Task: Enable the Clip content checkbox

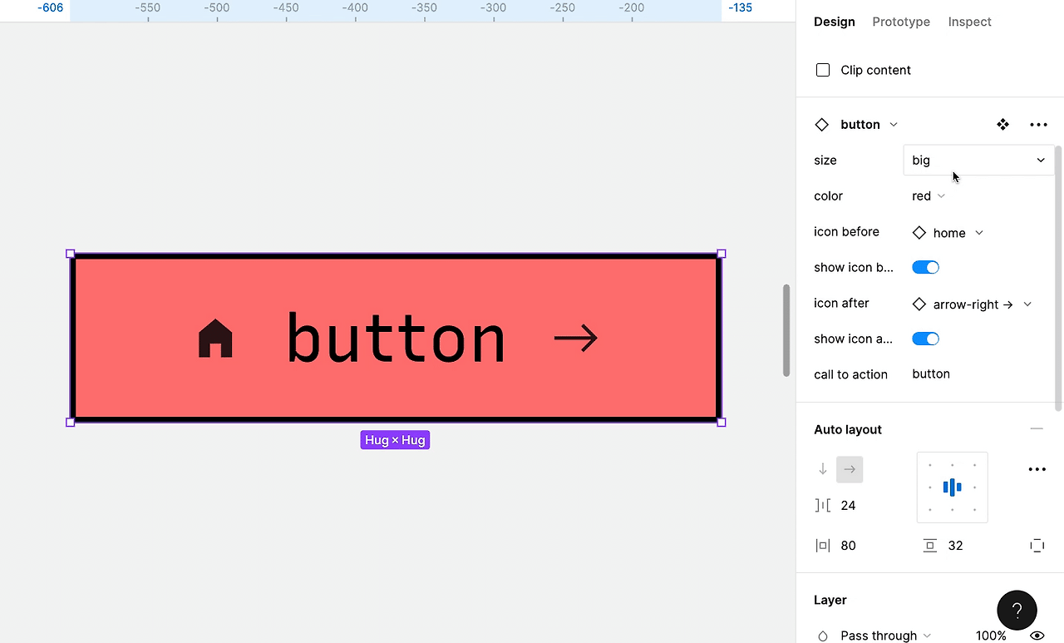Action: pyautogui.click(x=822, y=70)
